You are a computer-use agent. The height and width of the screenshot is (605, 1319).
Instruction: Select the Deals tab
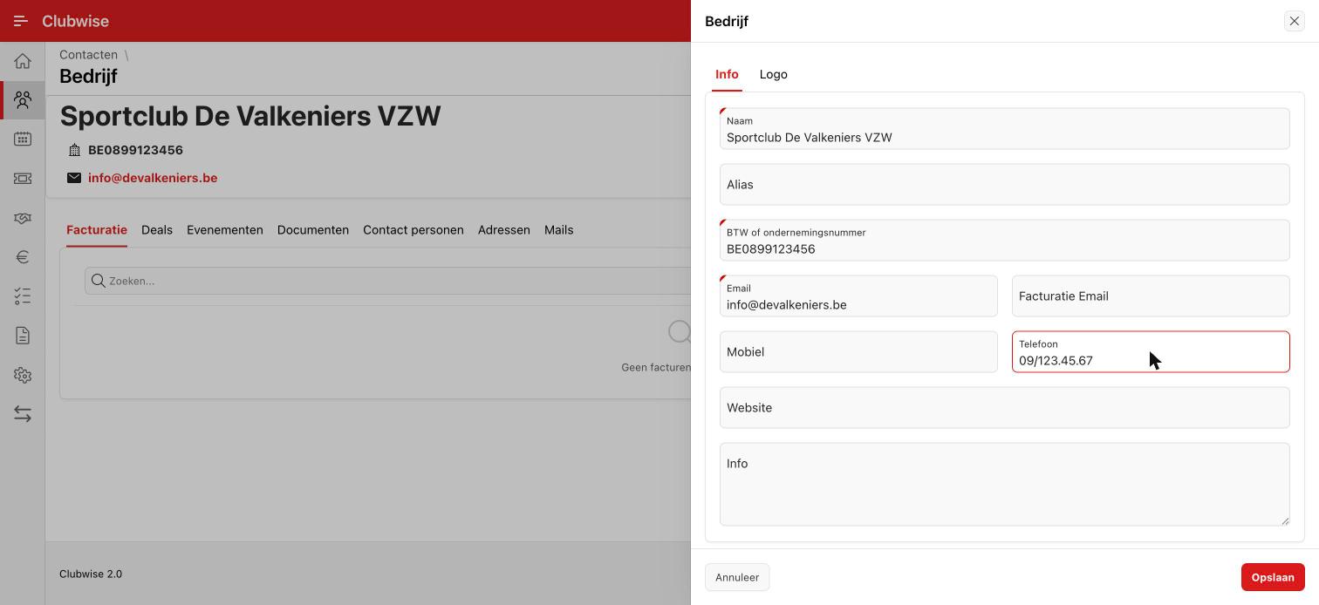157,230
